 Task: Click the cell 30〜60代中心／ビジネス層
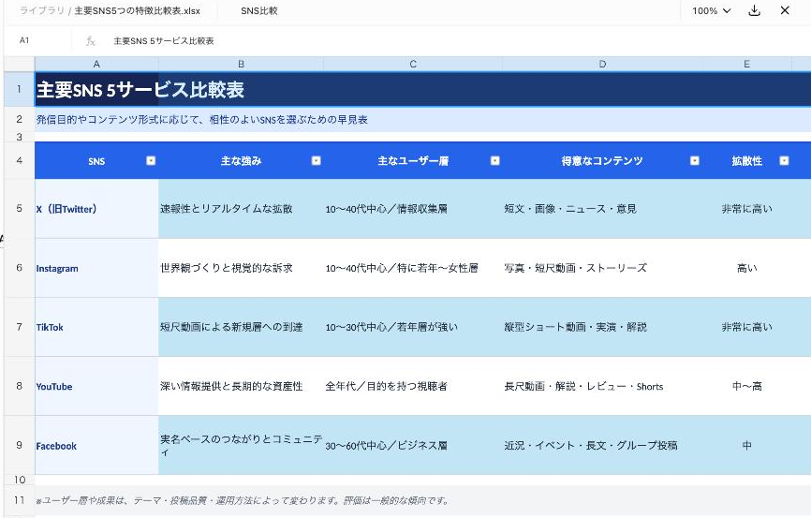(413, 445)
